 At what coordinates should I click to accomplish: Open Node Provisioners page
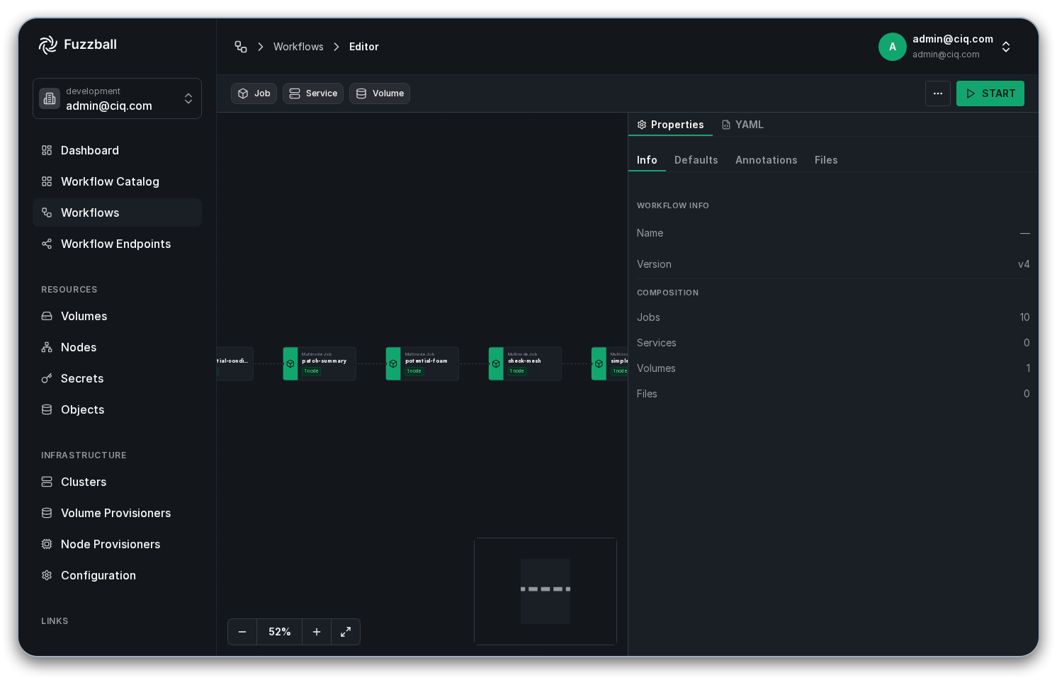(117, 544)
